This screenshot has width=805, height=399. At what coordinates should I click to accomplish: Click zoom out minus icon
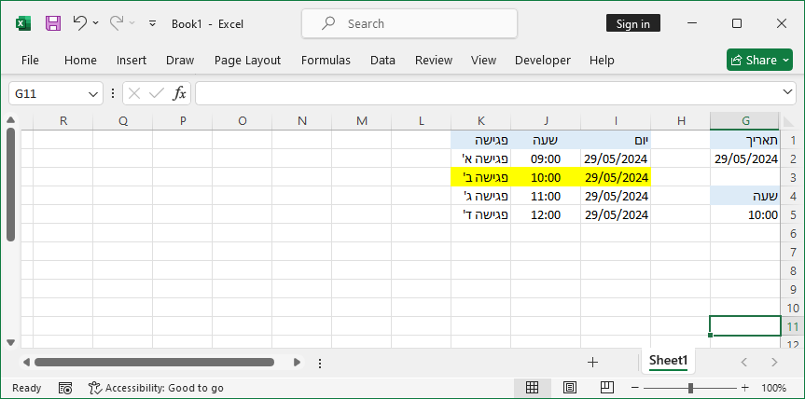[634, 388]
